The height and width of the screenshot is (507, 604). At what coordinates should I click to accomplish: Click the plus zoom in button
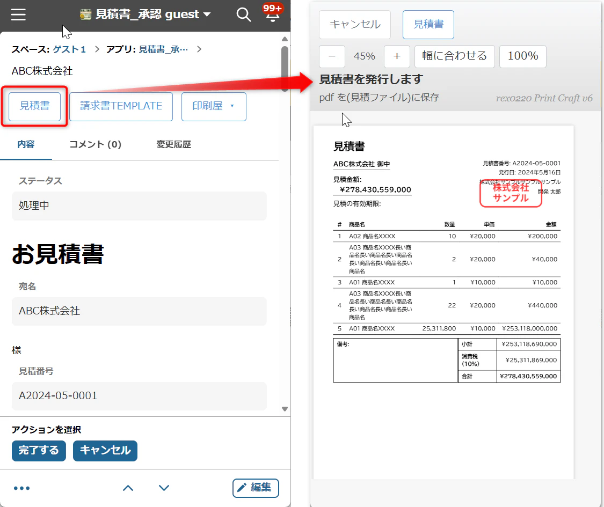397,56
